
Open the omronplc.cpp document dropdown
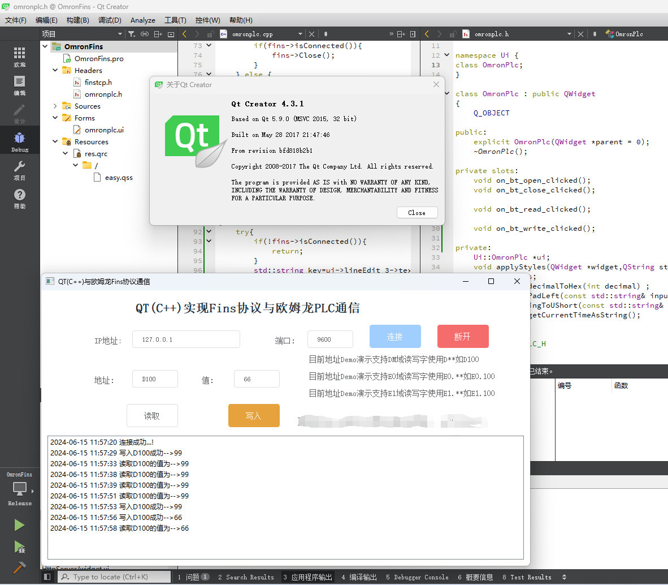(x=300, y=34)
